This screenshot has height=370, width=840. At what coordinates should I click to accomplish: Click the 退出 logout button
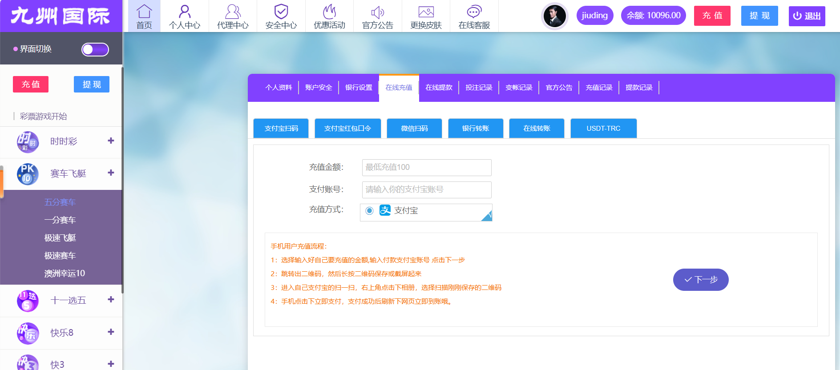(x=807, y=16)
